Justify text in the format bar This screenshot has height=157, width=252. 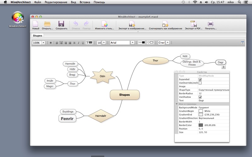pyautogui.click(x=70, y=43)
